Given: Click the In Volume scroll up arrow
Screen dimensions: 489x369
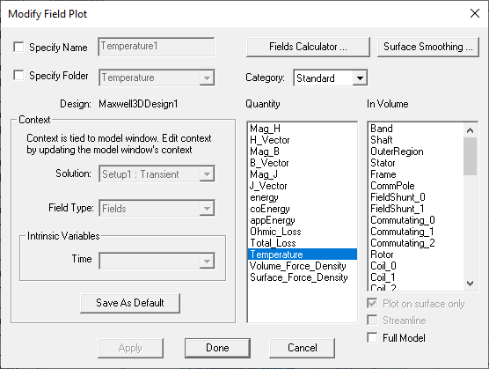Looking at the screenshot, I should 470,129.
